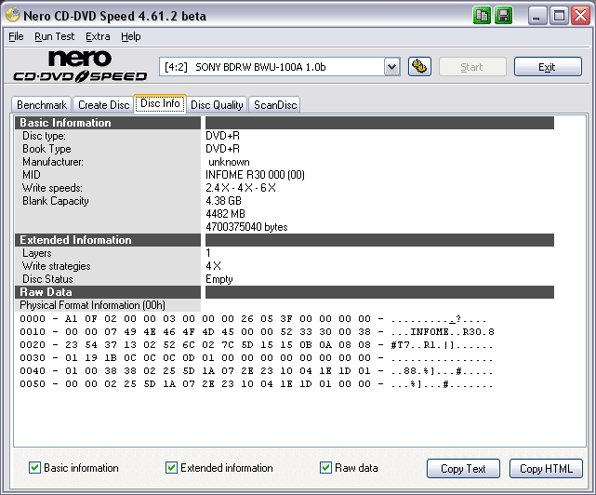
Task: Click the raw data row starting with 0040
Action: (x=257, y=371)
